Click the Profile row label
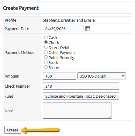 tap(10, 20)
